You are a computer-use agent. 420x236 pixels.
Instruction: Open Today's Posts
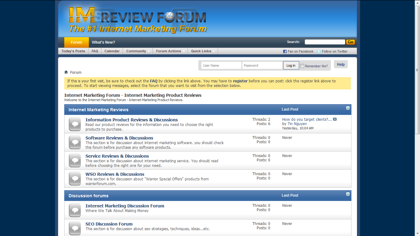(x=73, y=51)
